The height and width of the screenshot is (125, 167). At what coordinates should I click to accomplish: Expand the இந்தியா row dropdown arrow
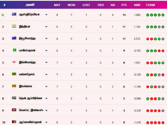tap(46, 27)
